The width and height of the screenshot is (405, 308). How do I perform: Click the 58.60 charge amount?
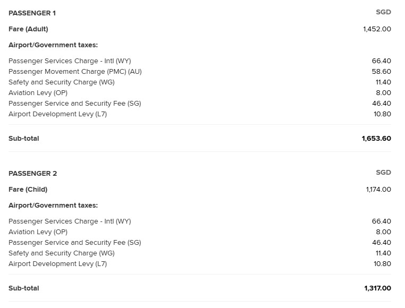pos(381,72)
